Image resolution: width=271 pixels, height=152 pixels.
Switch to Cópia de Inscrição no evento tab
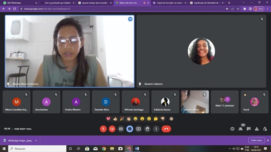169,3
